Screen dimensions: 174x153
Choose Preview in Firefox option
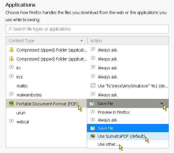pyautogui.click(x=128, y=112)
